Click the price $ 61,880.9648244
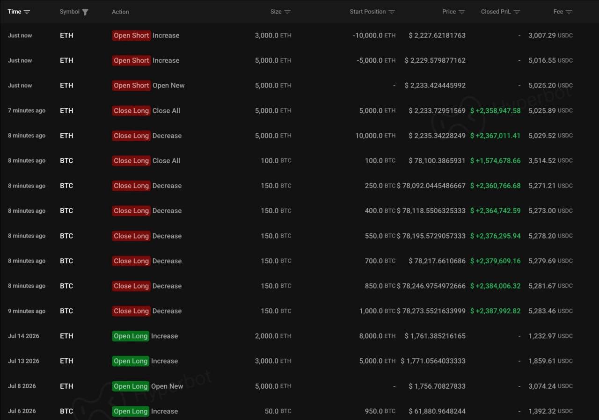 [437, 412]
